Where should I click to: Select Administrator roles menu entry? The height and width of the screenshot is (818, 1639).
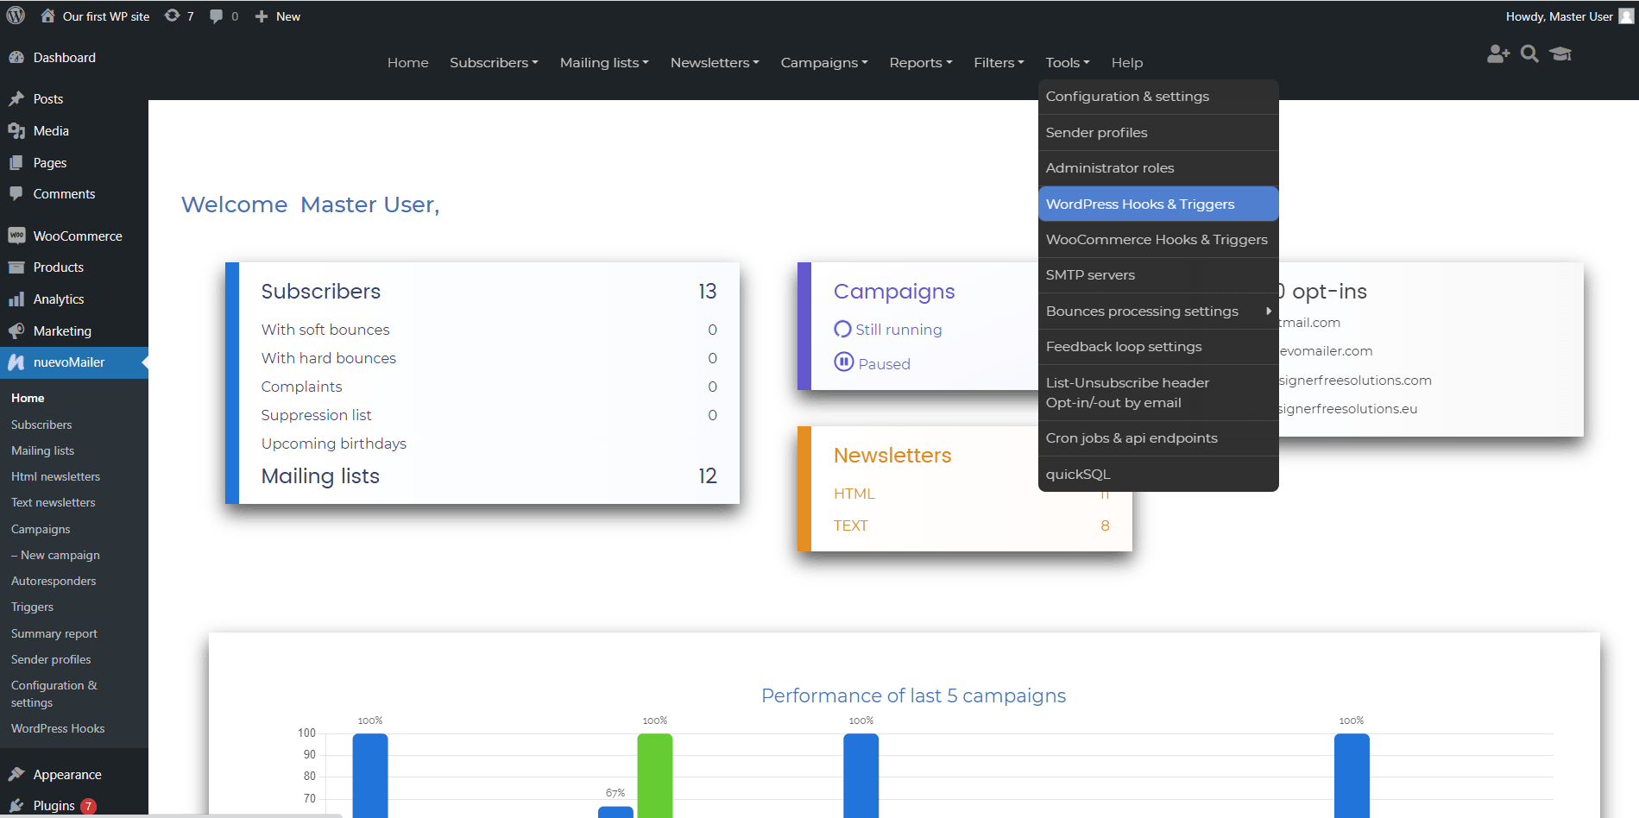tap(1158, 167)
